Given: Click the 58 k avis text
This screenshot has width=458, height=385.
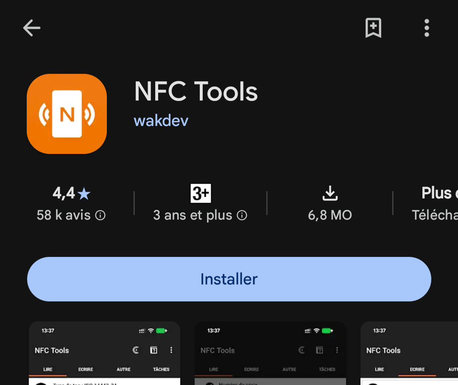Looking at the screenshot, I should pos(64,215).
